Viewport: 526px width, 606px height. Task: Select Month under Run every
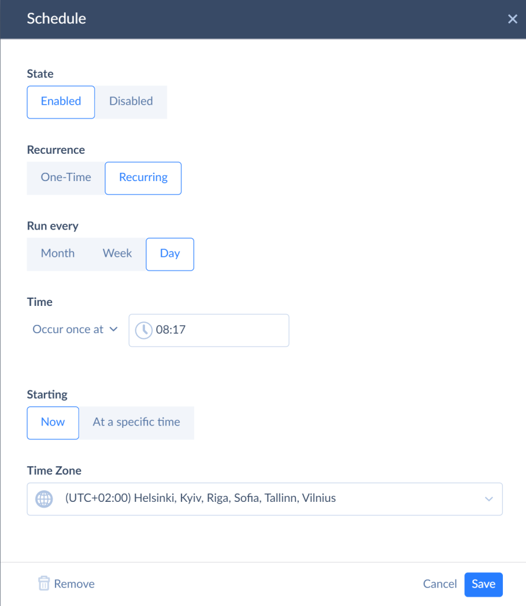pyautogui.click(x=57, y=254)
